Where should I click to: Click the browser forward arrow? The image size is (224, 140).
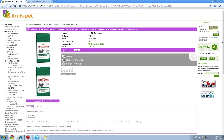(x=6, y=6)
